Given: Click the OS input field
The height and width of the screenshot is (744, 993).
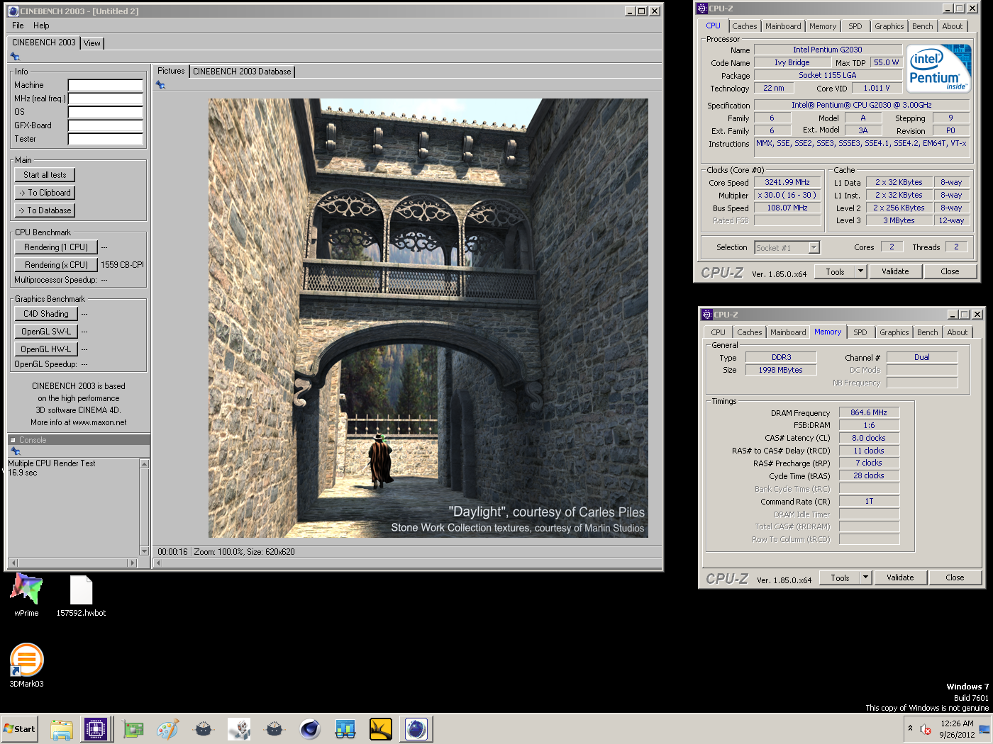Looking at the screenshot, I should pyautogui.click(x=105, y=112).
